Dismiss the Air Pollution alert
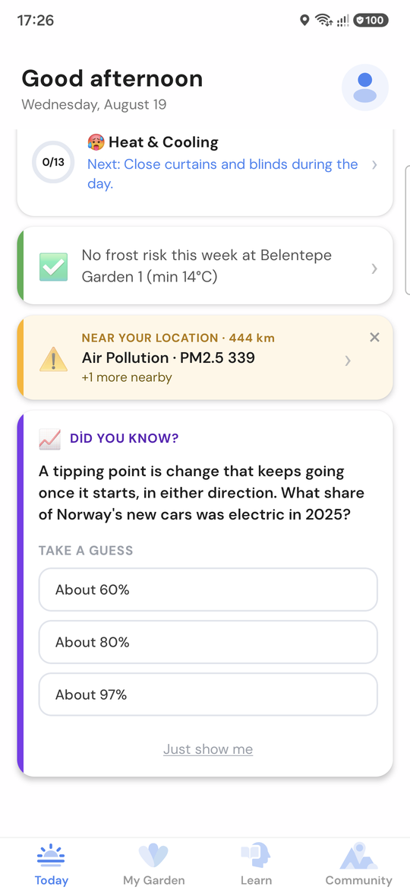 [x=374, y=337]
